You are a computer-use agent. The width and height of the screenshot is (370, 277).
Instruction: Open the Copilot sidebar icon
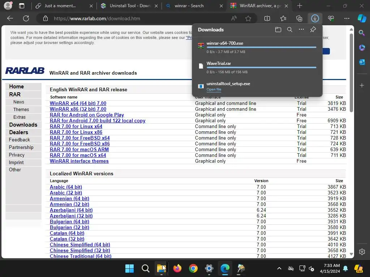point(362,18)
